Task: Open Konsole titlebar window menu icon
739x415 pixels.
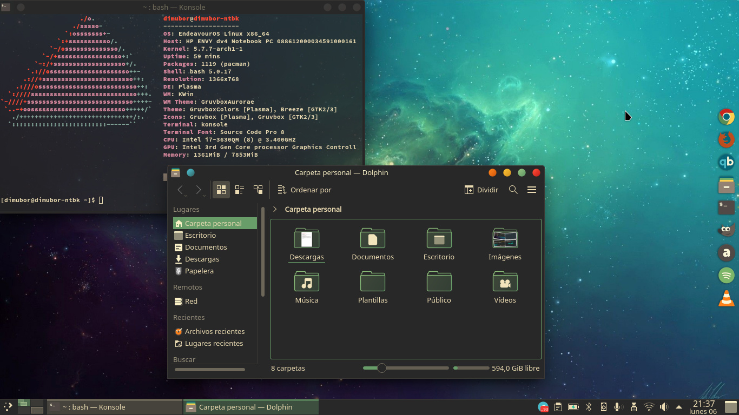Action: [x=5, y=7]
